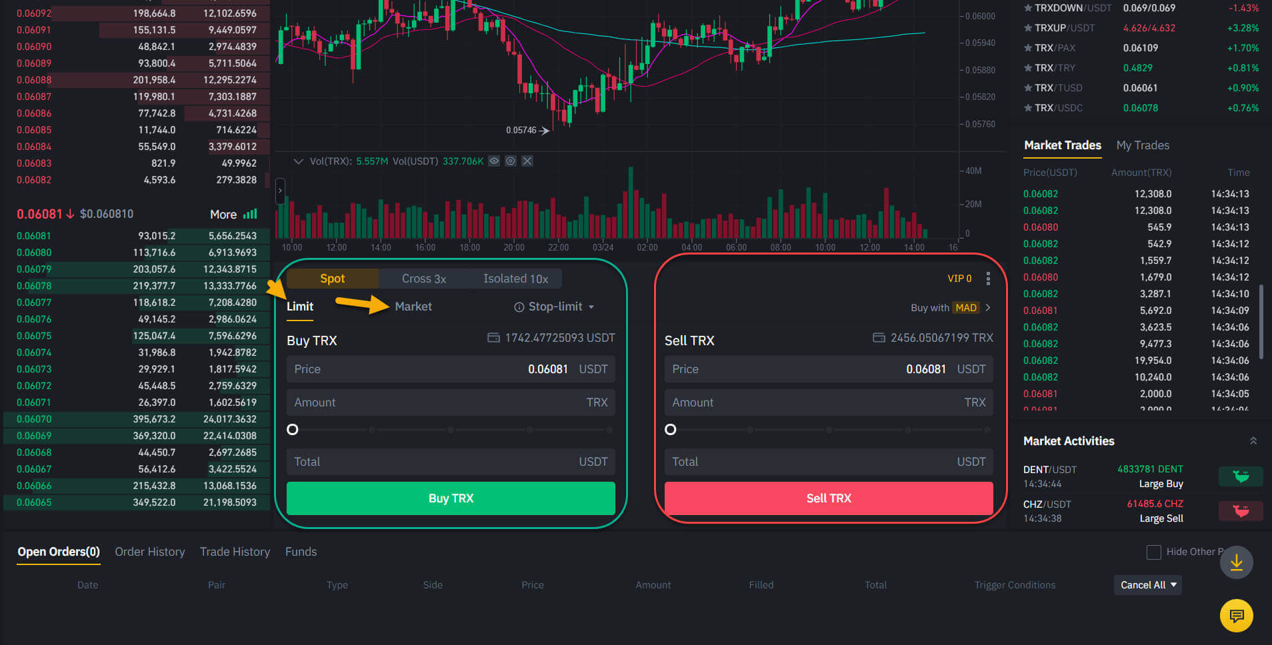The width and height of the screenshot is (1272, 645).
Task: Open the Stop-limit order type dropdown
Action: tap(591, 307)
